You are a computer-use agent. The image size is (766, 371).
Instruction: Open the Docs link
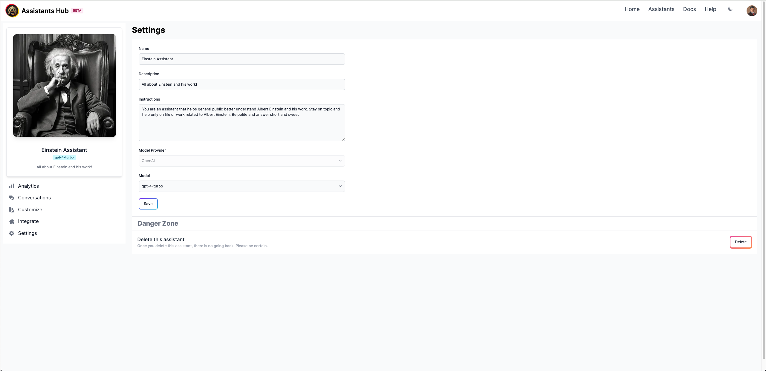pyautogui.click(x=689, y=9)
